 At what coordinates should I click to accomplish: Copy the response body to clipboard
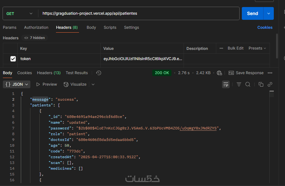[261, 84]
